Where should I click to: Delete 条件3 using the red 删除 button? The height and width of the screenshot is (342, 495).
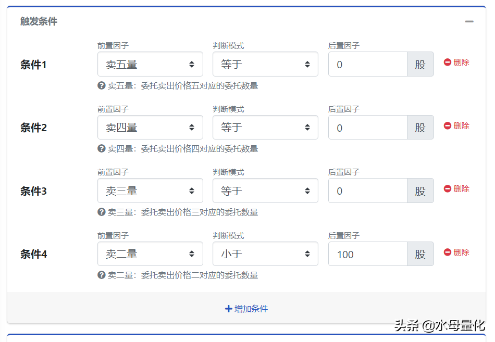click(x=456, y=188)
